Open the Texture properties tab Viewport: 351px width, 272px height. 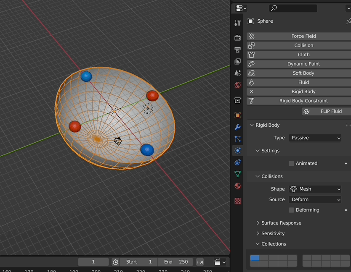click(x=237, y=201)
